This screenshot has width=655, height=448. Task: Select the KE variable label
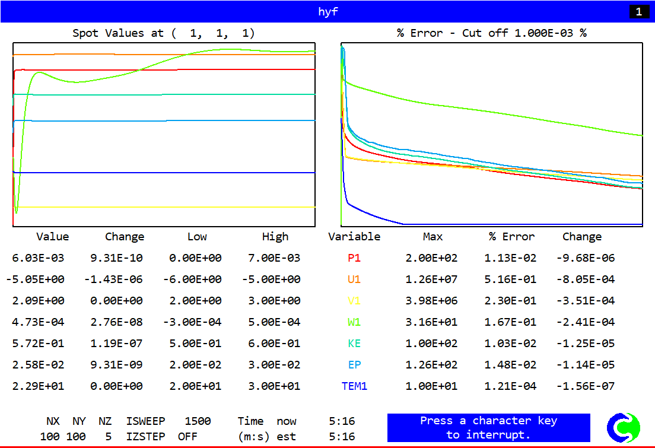click(354, 344)
